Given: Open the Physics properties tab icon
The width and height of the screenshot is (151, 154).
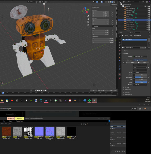Looking at the screenshot, I should click(x=120, y=66).
